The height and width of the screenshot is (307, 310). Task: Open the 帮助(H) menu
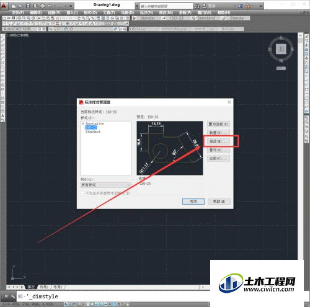224,12
